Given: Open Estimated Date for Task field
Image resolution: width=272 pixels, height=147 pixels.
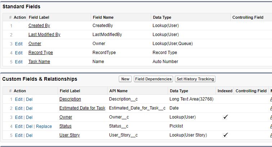Looking at the screenshot, I should 82,108.
